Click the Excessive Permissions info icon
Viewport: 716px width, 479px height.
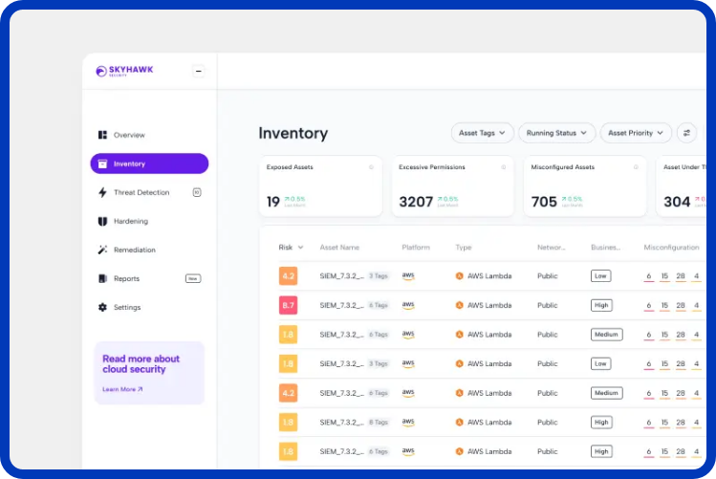[x=504, y=167]
